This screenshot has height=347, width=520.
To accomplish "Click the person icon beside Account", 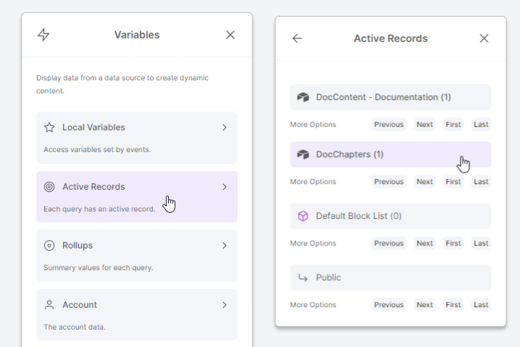I will 49,305.
